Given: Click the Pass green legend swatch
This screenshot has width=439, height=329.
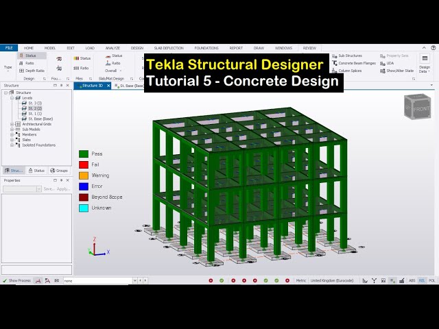Looking at the screenshot, I should coord(84,154).
